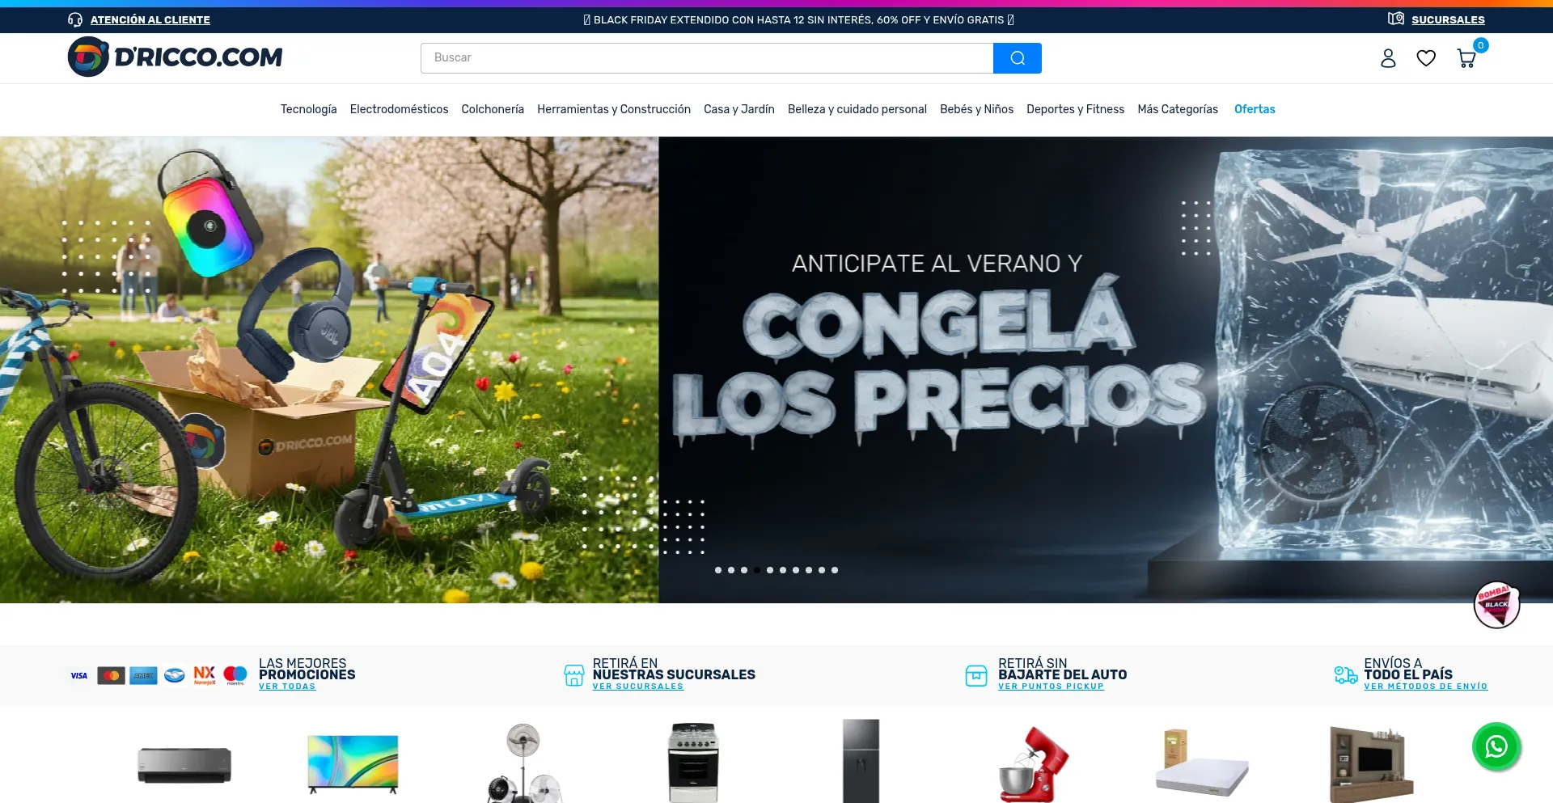Open the user account icon
This screenshot has width=1553, height=803.
[x=1388, y=58]
